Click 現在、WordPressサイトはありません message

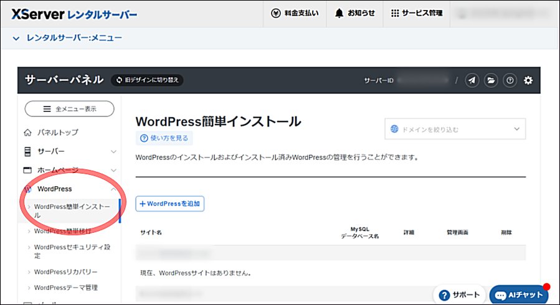click(x=196, y=273)
